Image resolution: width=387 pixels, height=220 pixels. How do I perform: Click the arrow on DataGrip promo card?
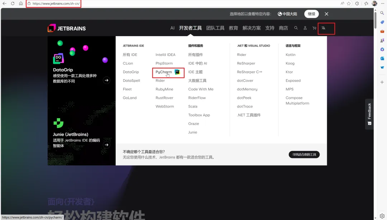[107, 80]
